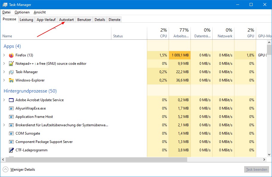Click the CTF-Ladeprogramm pen icon
Screen dimensions: 272x177
point(11,150)
